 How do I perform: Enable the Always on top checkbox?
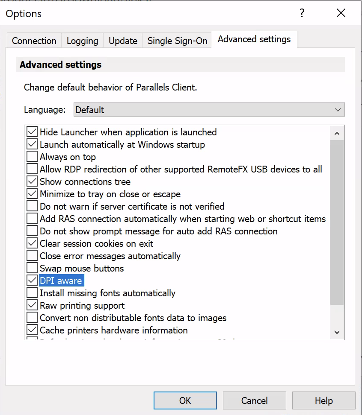pos(32,157)
